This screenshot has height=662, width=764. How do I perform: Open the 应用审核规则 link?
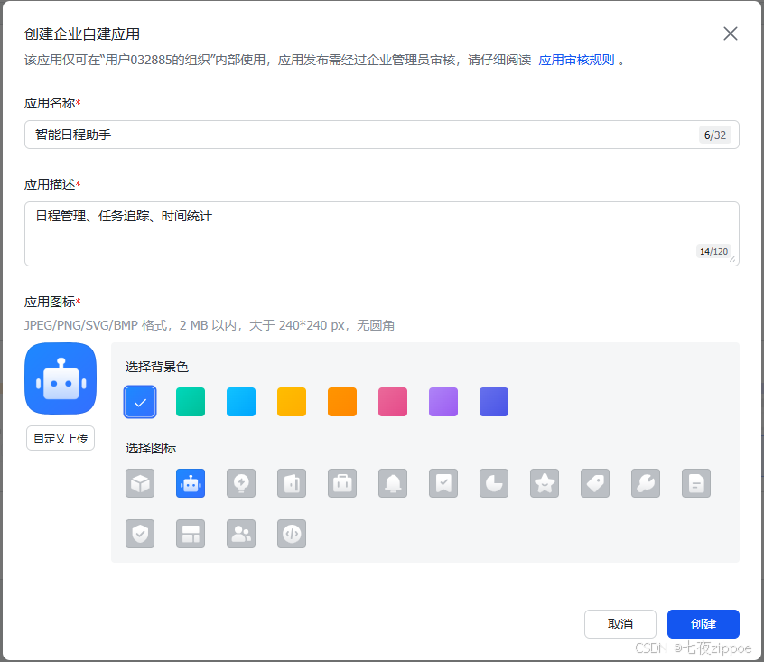click(576, 60)
